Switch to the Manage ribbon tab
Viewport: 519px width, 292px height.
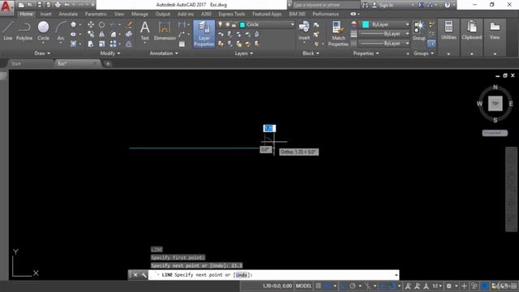click(139, 14)
